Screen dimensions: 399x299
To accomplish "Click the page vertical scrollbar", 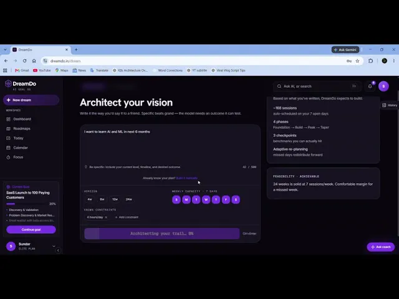I will coord(398,163).
